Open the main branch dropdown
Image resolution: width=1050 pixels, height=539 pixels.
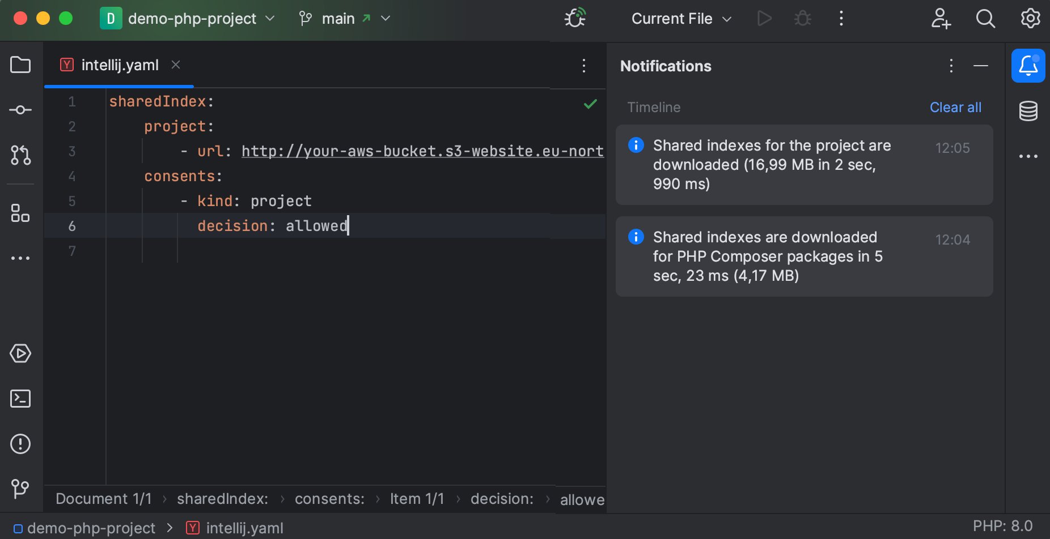click(345, 19)
